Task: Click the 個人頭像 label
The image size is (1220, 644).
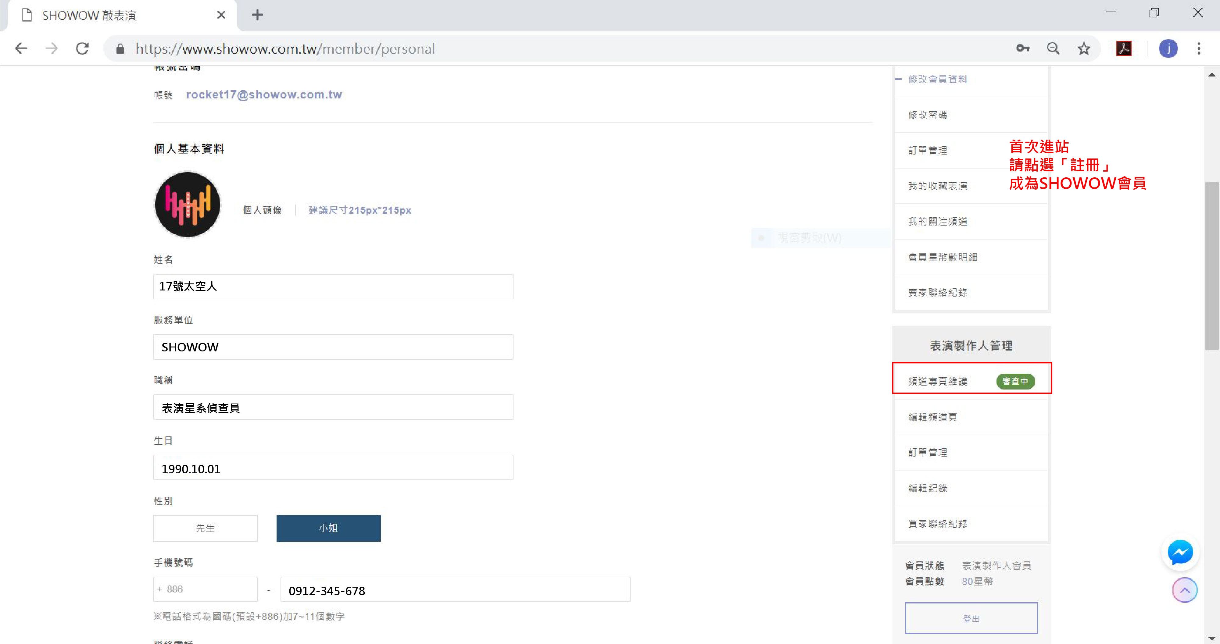Action: [262, 210]
